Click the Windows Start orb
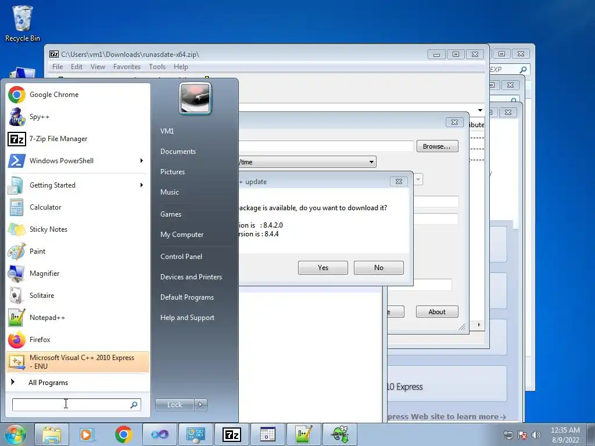Image resolution: width=595 pixels, height=446 pixels. 15,434
